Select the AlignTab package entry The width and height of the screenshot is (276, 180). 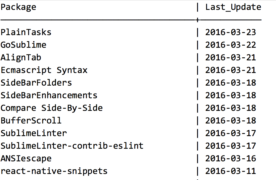[21, 58]
